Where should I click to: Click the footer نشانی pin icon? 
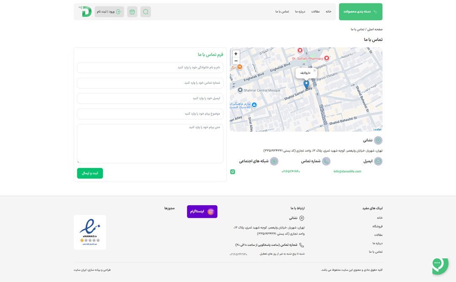[302, 218]
